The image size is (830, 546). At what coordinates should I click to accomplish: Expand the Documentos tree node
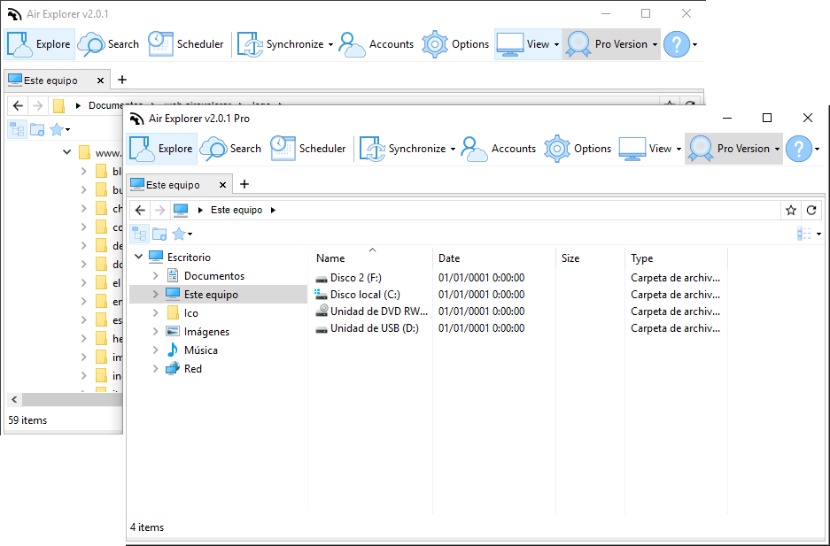pos(156,275)
